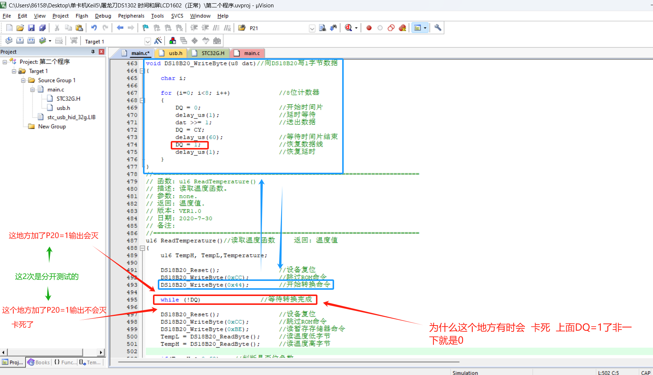This screenshot has height=375, width=653.
Task: Save all files icon
Action: 42,28
